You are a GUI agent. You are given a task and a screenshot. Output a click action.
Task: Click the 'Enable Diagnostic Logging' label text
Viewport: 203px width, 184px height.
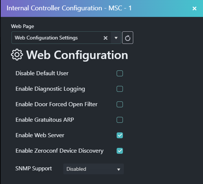(x=50, y=89)
